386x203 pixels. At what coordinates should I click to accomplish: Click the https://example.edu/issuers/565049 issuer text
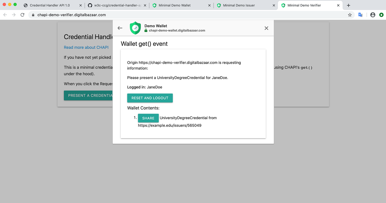pos(170,125)
